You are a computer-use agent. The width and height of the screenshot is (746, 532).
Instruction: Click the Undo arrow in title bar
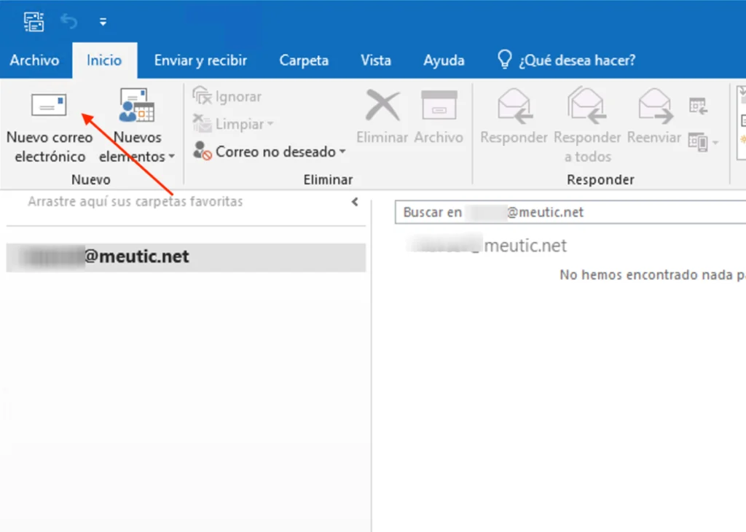(x=69, y=22)
